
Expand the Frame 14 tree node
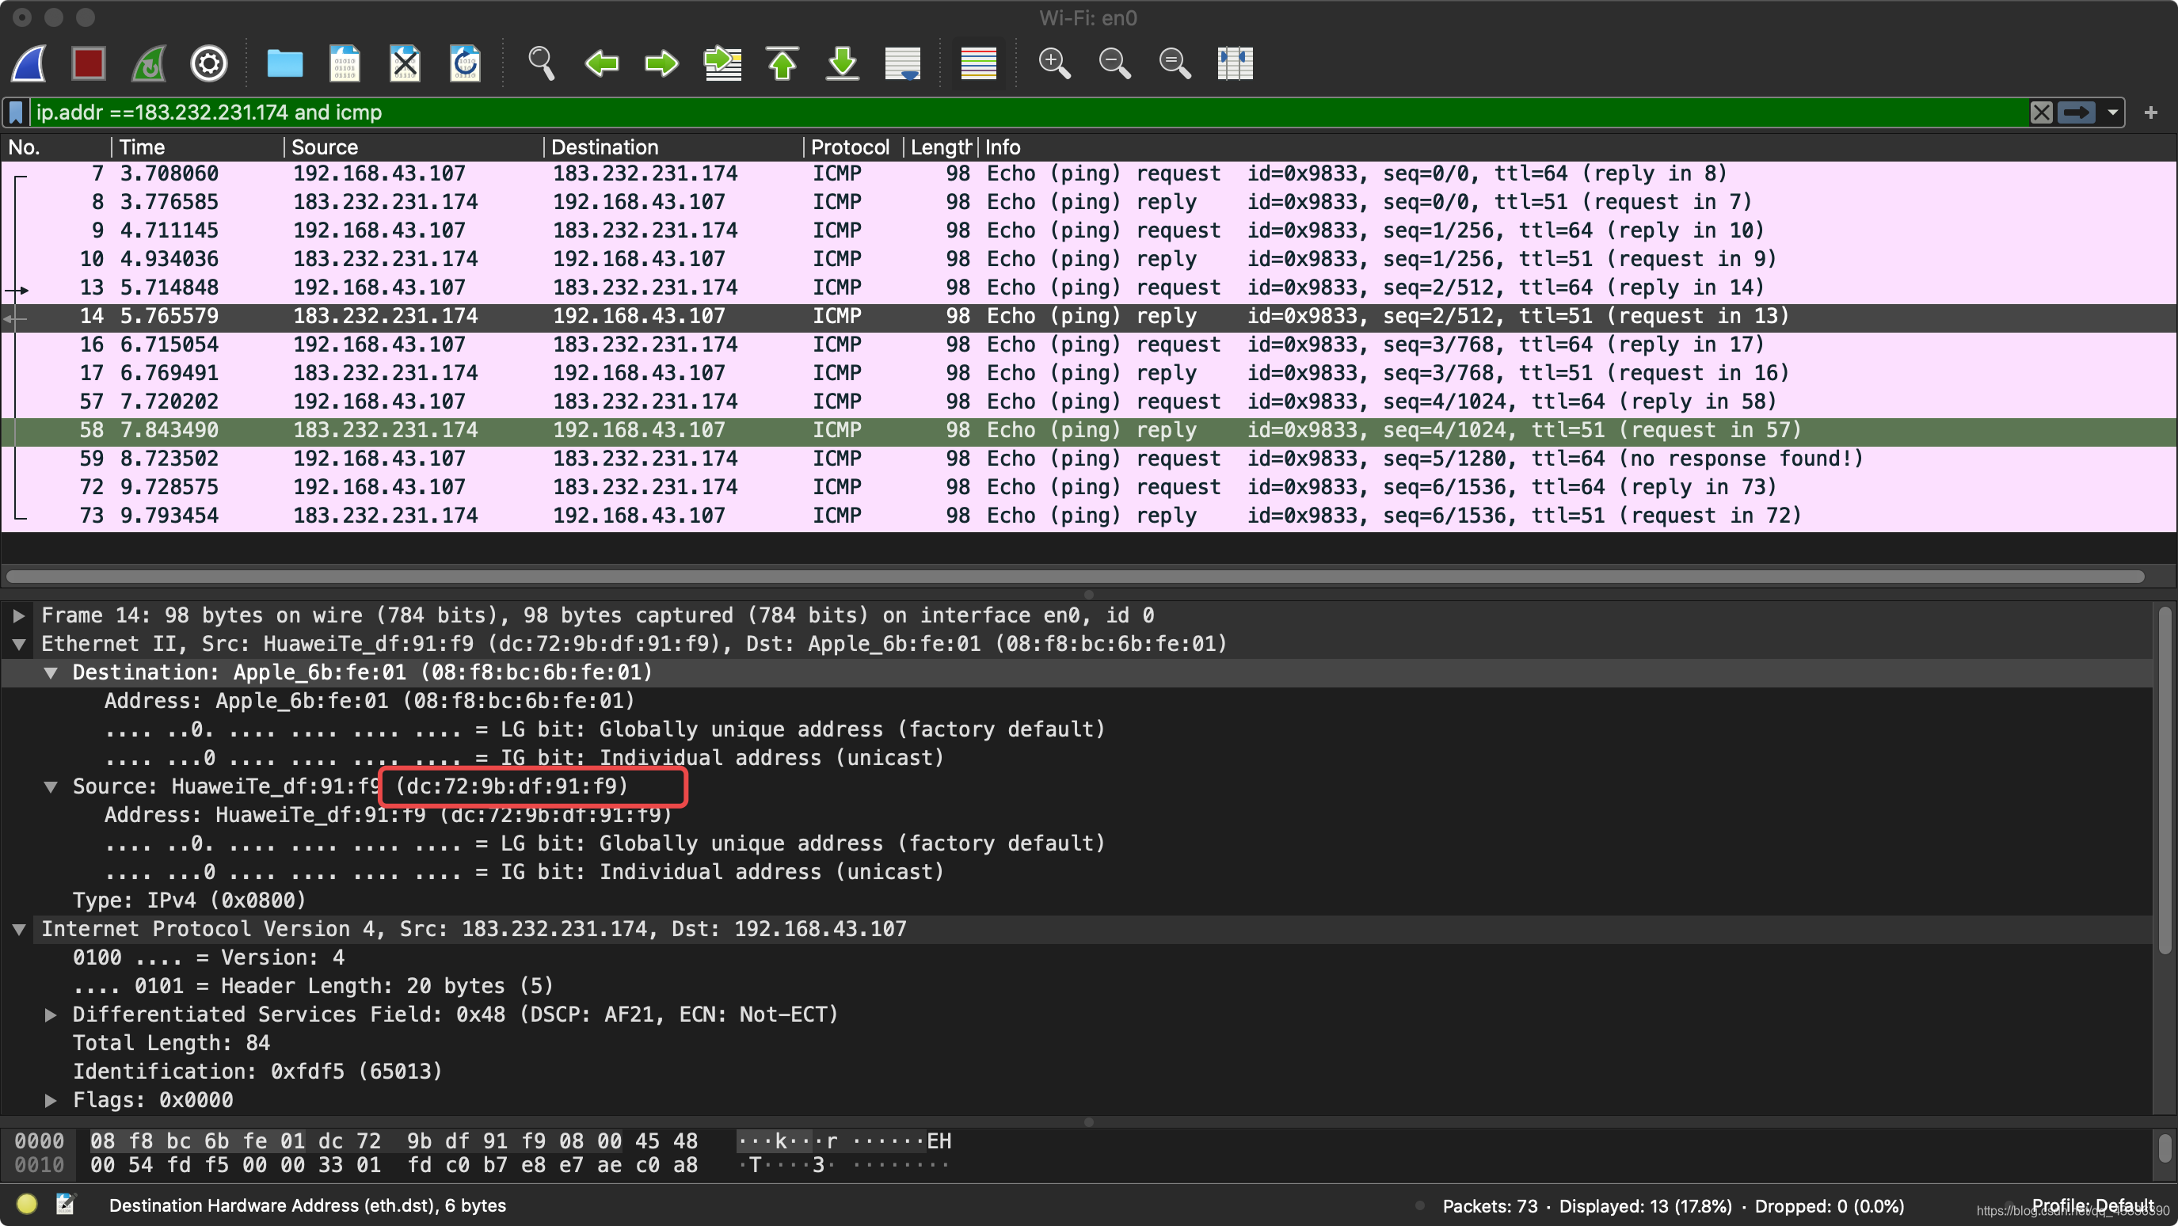(18, 615)
